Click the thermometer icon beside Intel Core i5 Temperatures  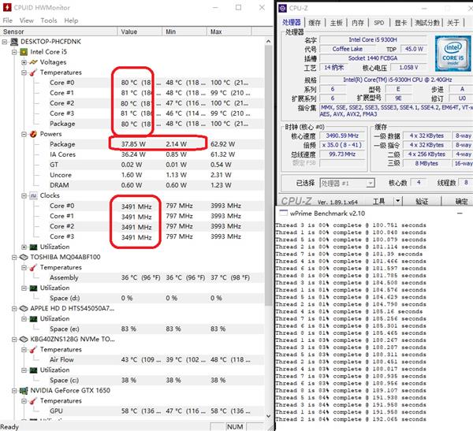pos(33,72)
